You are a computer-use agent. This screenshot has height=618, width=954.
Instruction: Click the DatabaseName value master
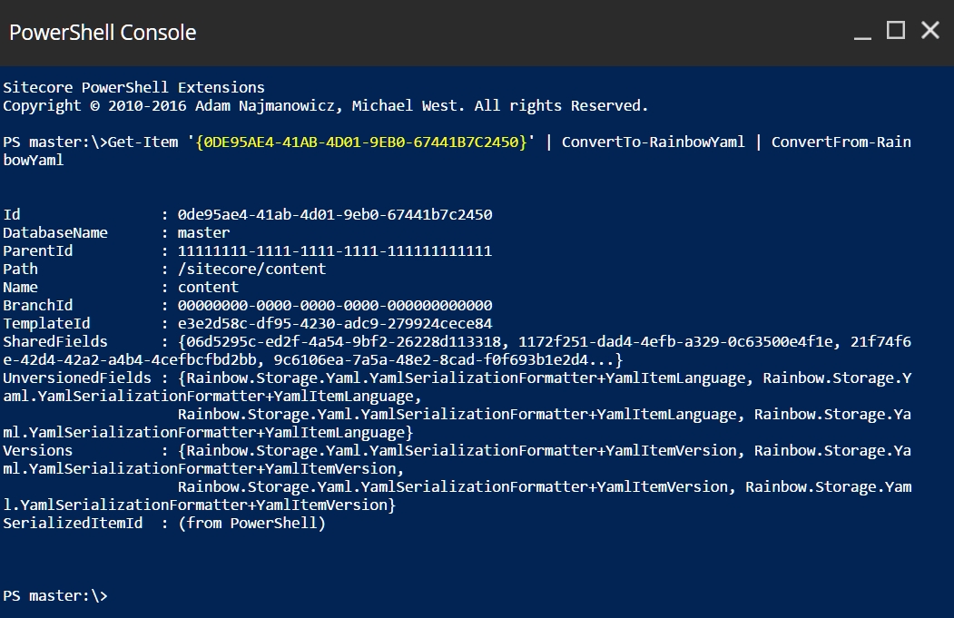(204, 233)
